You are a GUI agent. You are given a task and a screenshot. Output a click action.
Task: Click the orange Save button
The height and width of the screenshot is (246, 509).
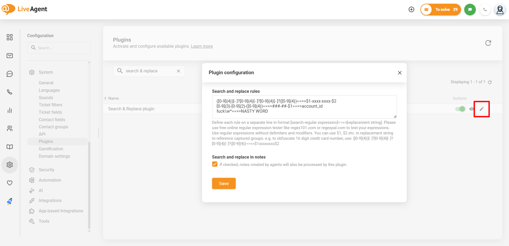click(x=224, y=183)
